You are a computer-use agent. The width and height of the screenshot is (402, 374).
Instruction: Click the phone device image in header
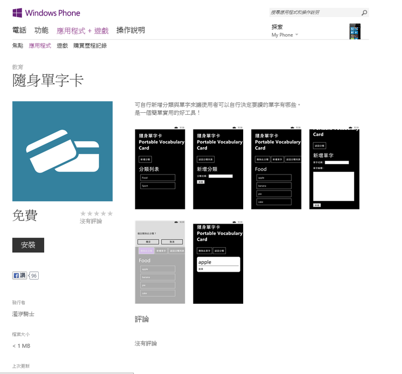(355, 31)
